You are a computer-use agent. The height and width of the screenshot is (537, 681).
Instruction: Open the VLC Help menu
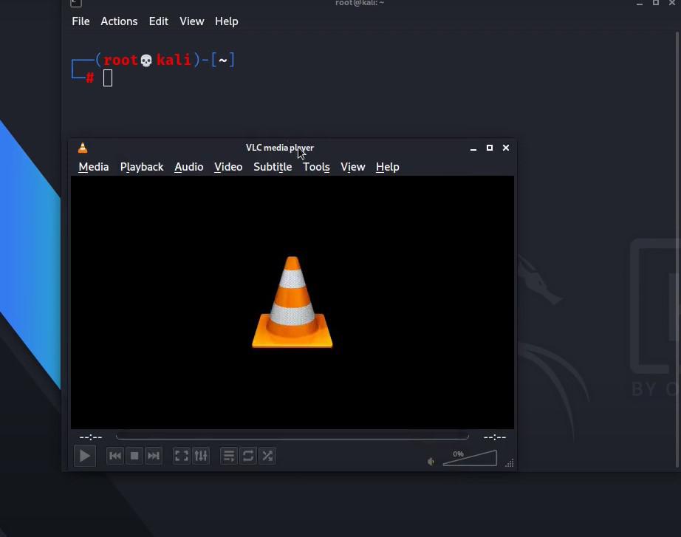pos(388,167)
